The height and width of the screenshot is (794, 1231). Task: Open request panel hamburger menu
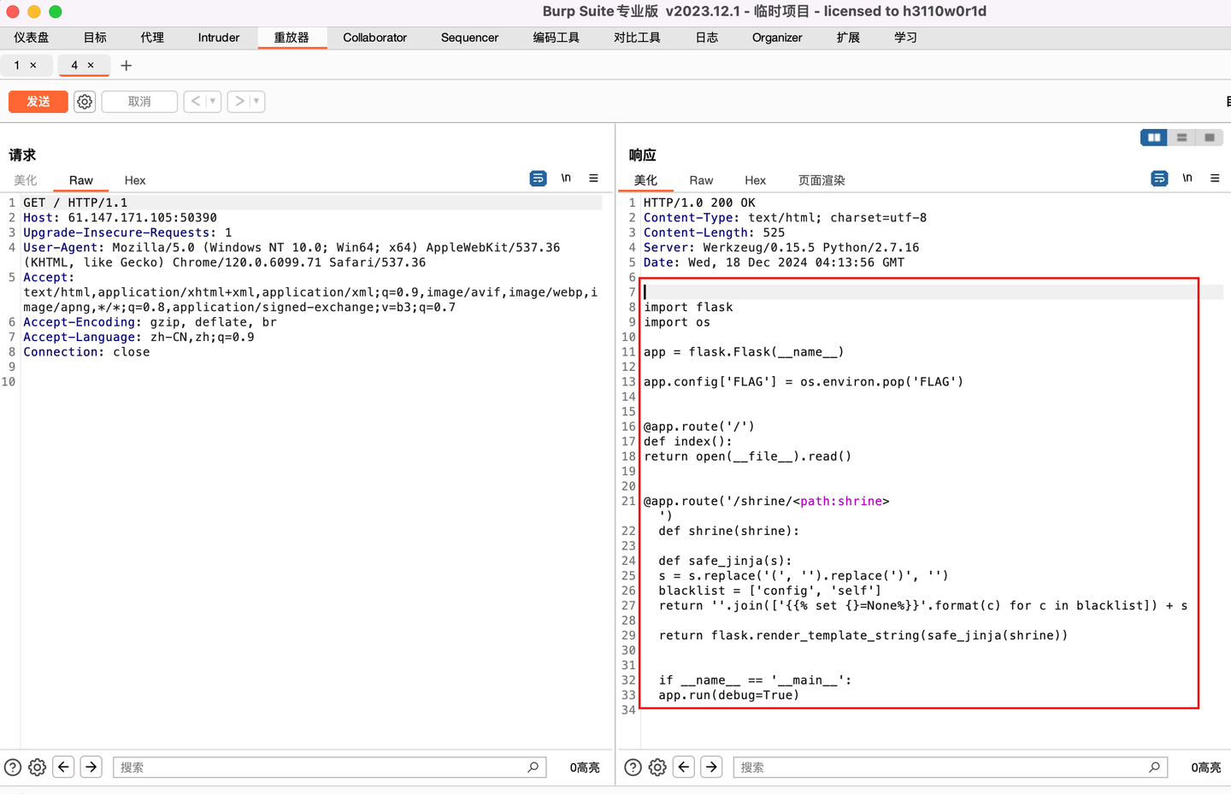click(593, 179)
